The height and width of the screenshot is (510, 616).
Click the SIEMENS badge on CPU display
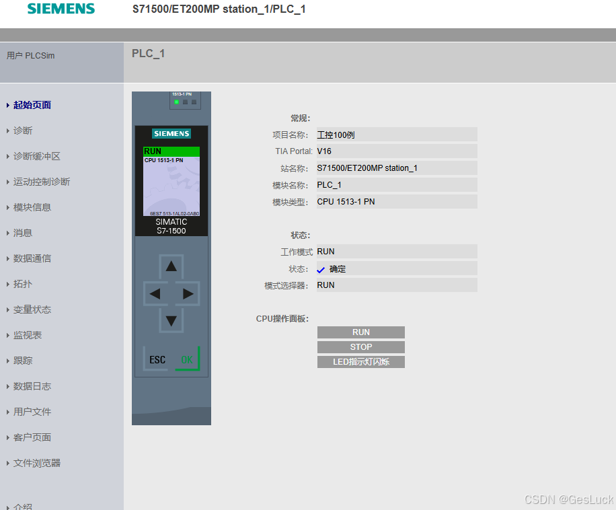(x=171, y=134)
